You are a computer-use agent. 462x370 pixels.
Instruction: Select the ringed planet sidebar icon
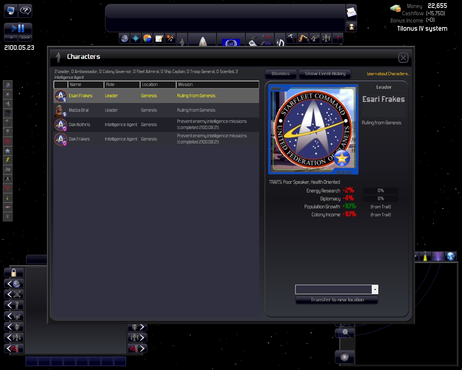(x=8, y=207)
